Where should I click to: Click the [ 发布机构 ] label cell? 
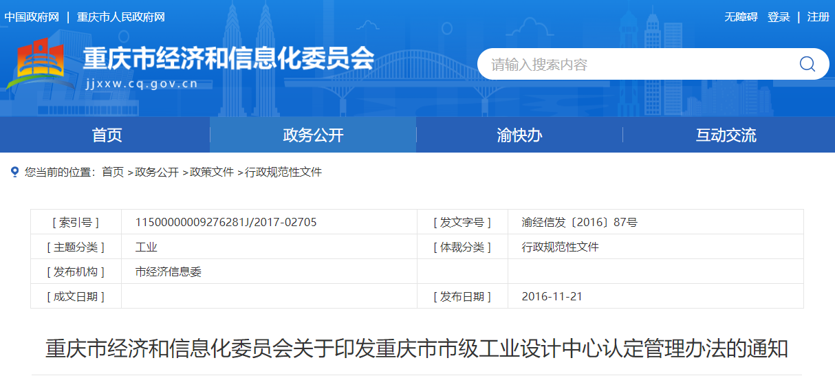tap(76, 271)
